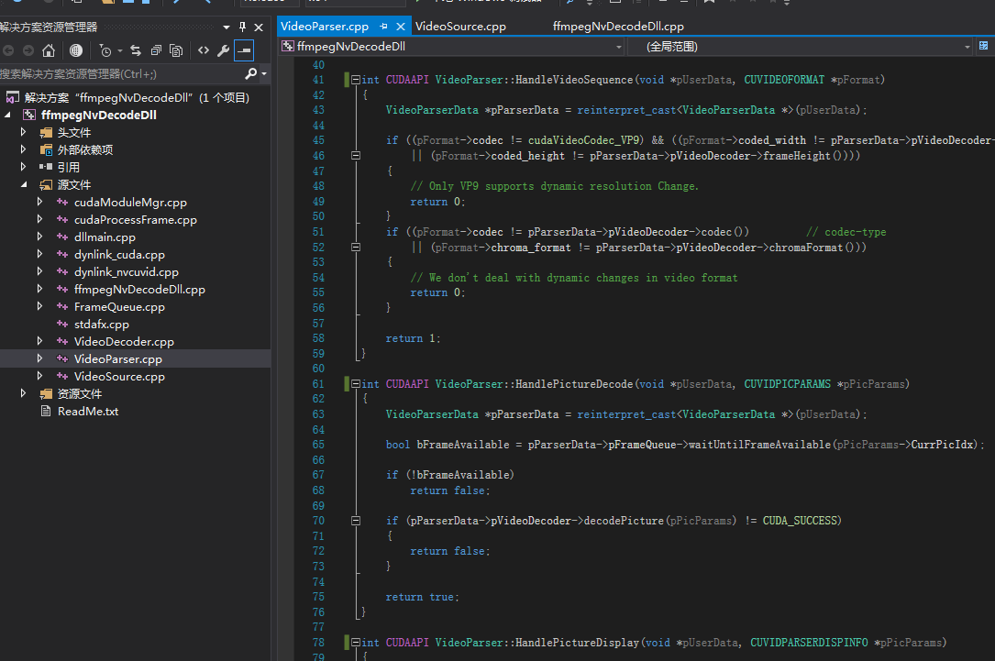Image resolution: width=995 pixels, height=661 pixels.
Task: Open the ffmpegNvDecodeDll project scope dropdown
Action: 618,46
